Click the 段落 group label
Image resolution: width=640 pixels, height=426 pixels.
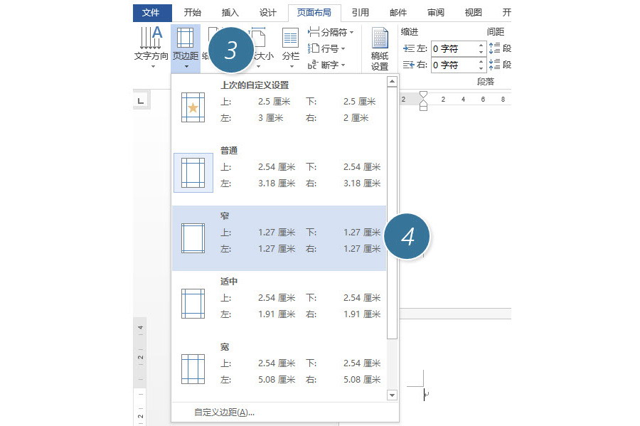tap(486, 82)
